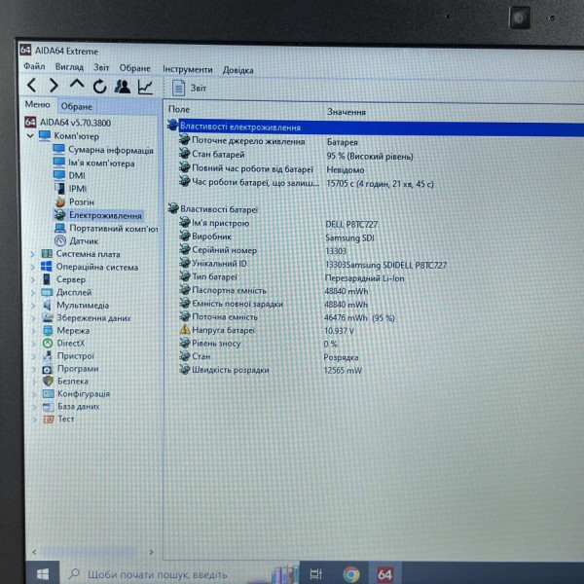Click sidebar horizontal scrollbar right arrow
The height and width of the screenshot is (584, 584).
(151, 552)
